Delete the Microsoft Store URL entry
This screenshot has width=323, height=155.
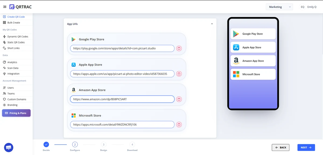click(x=179, y=125)
